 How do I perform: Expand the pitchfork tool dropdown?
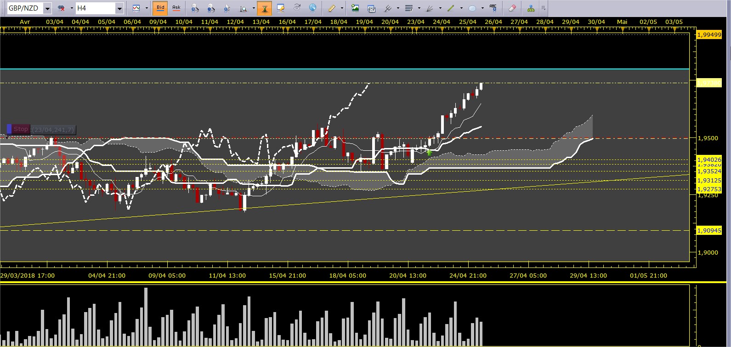point(398,8)
